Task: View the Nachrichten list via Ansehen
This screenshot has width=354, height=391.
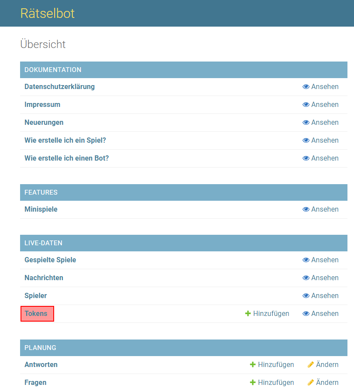Action: 320,278
